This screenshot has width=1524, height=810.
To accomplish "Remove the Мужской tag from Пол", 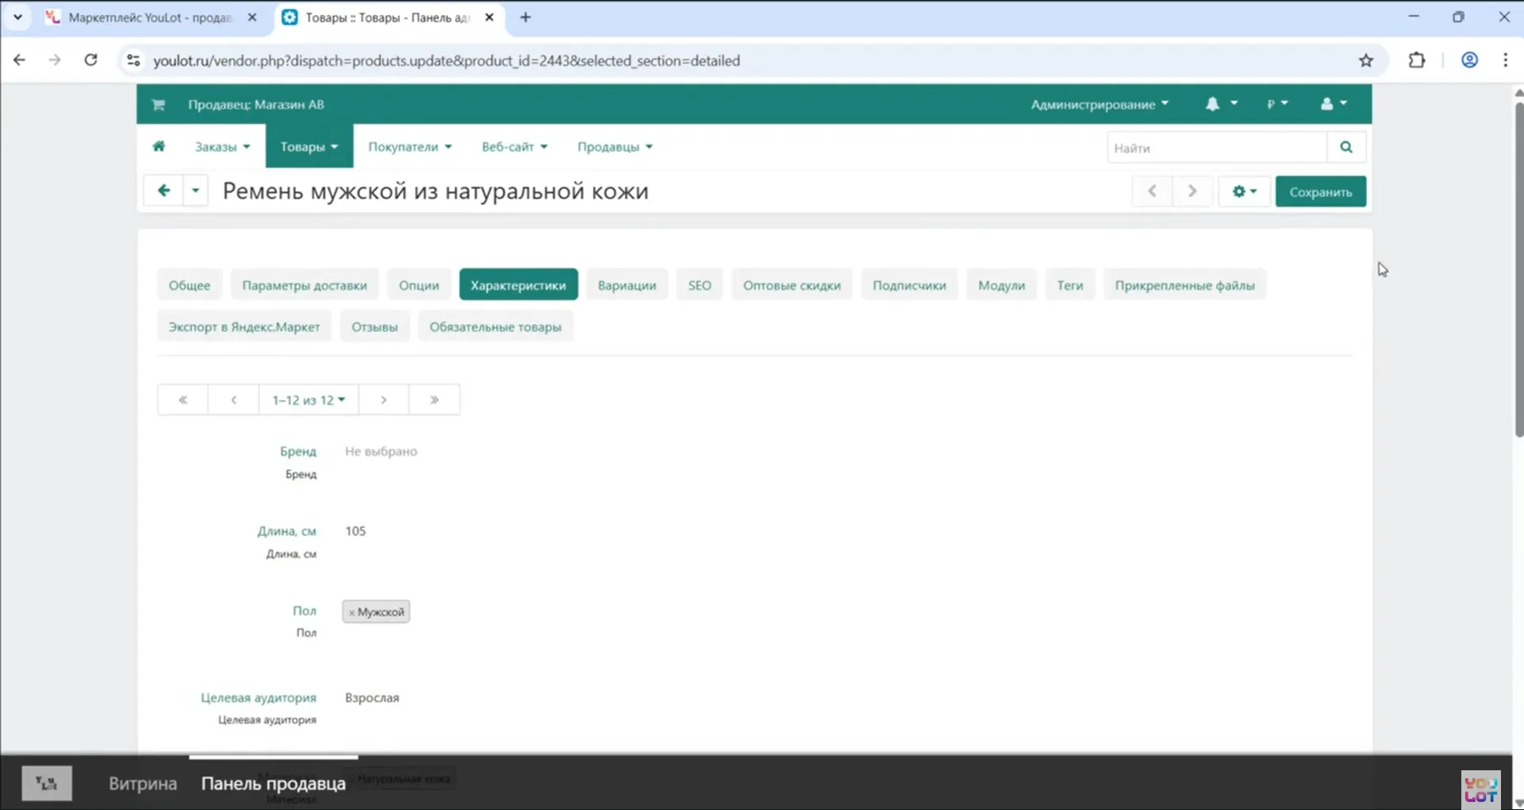I will tap(352, 612).
